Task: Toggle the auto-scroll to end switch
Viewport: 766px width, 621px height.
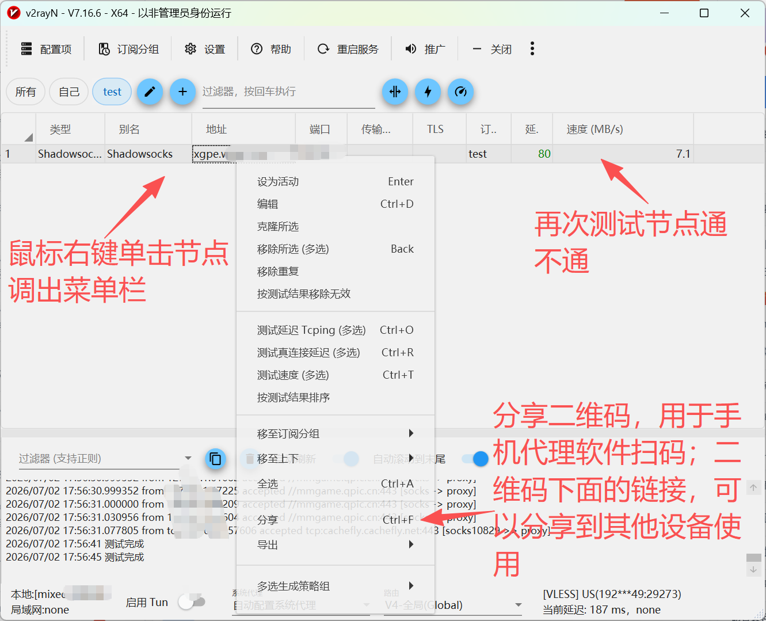Action: (475, 459)
